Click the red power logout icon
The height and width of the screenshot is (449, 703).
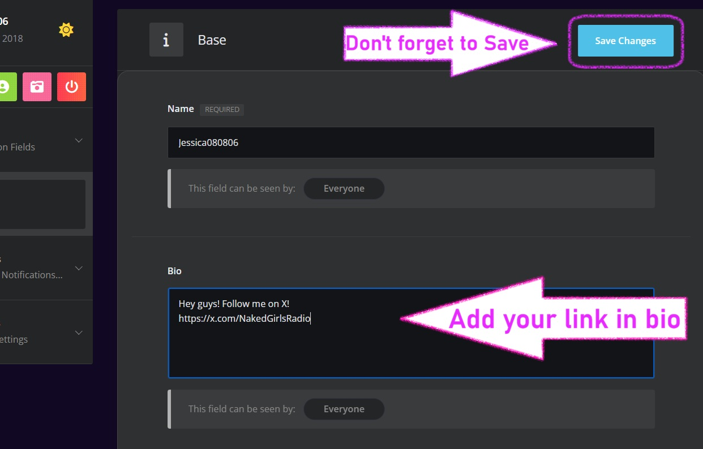point(71,87)
